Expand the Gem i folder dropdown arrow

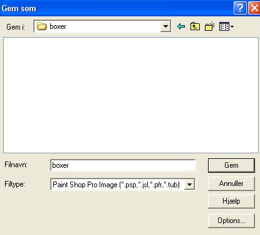(x=165, y=26)
